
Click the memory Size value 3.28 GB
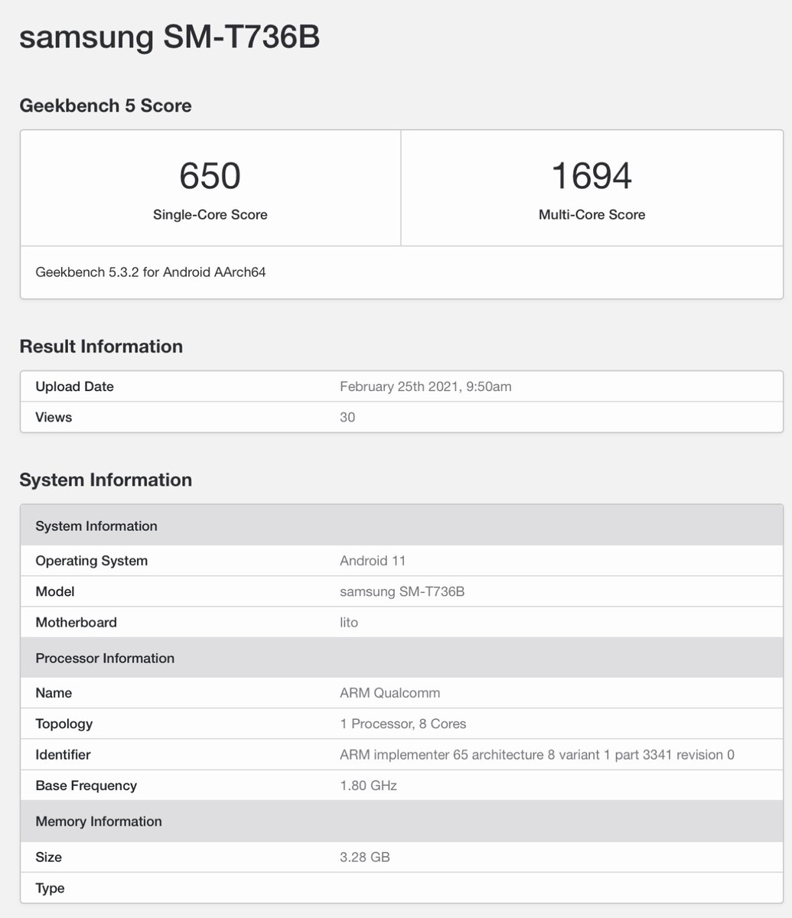pos(365,857)
